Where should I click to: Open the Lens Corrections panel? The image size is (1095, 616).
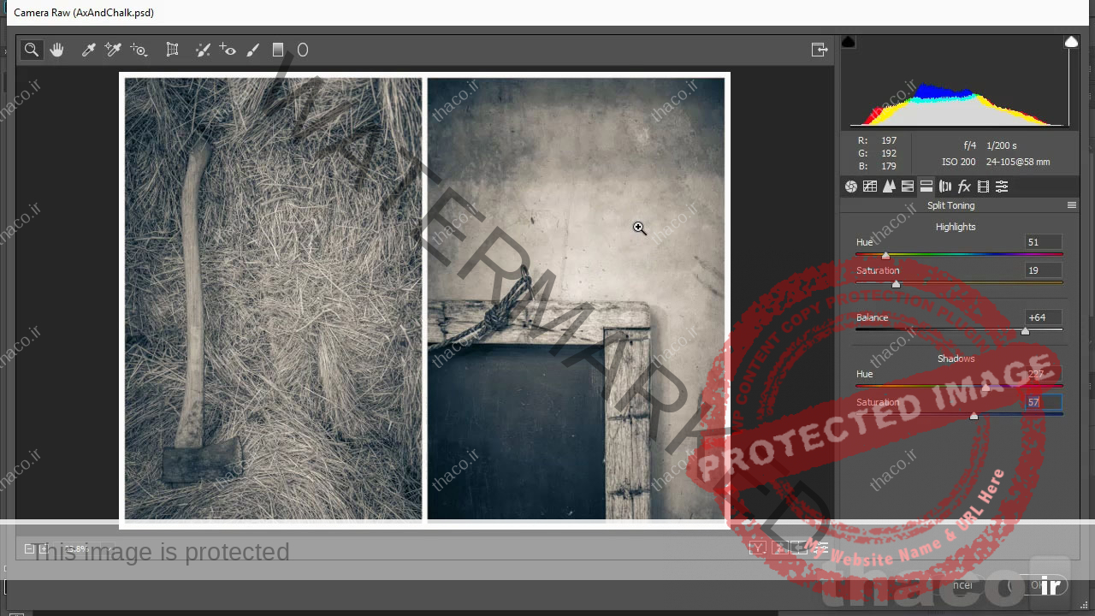click(945, 187)
